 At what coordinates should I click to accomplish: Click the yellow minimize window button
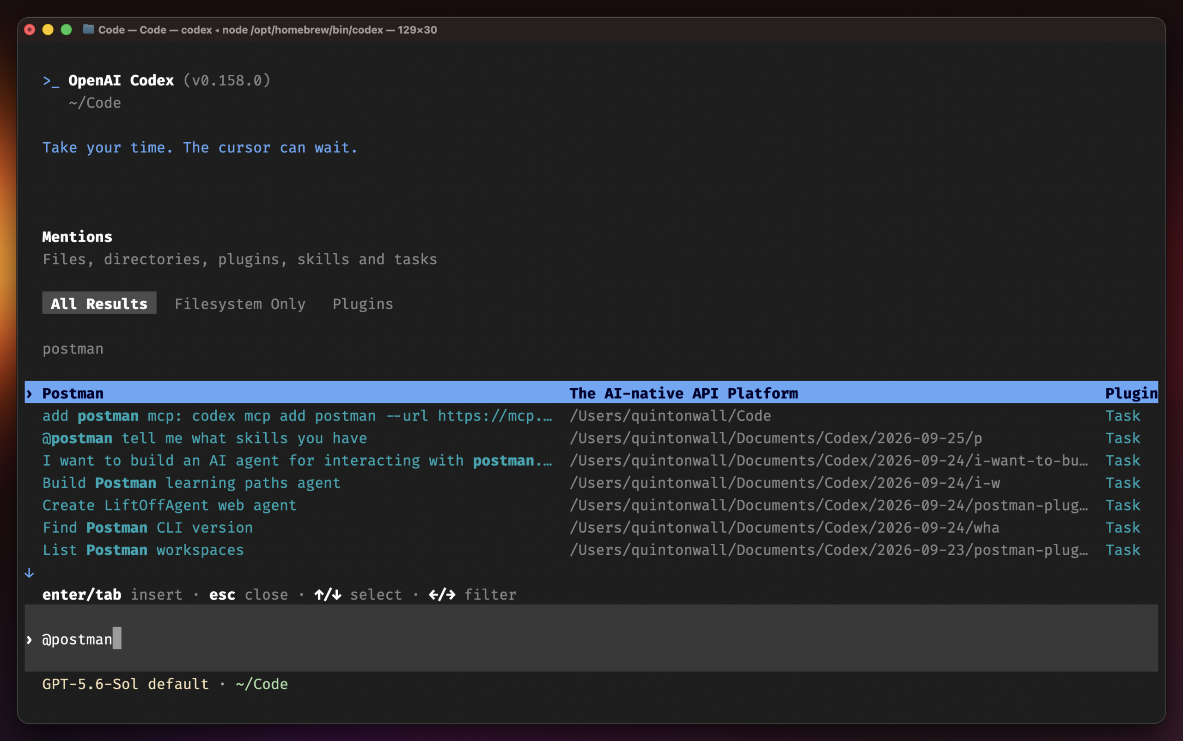click(x=48, y=30)
